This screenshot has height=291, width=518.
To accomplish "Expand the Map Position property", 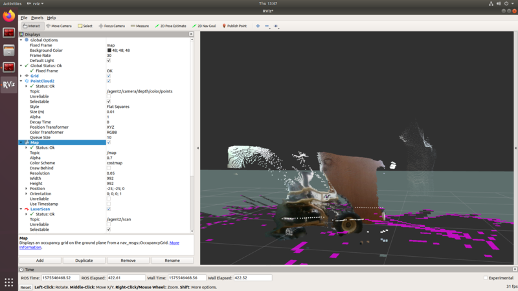I will (27, 188).
